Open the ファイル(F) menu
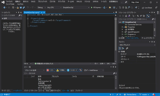The image size is (160, 96). tap(9, 2)
